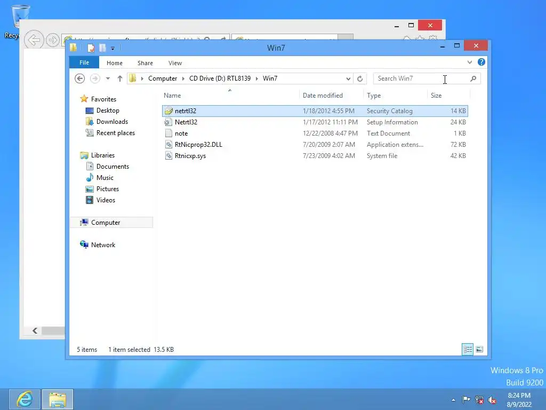This screenshot has width=546, height=410.
Task: Open the File ribbon tab
Action: click(84, 62)
